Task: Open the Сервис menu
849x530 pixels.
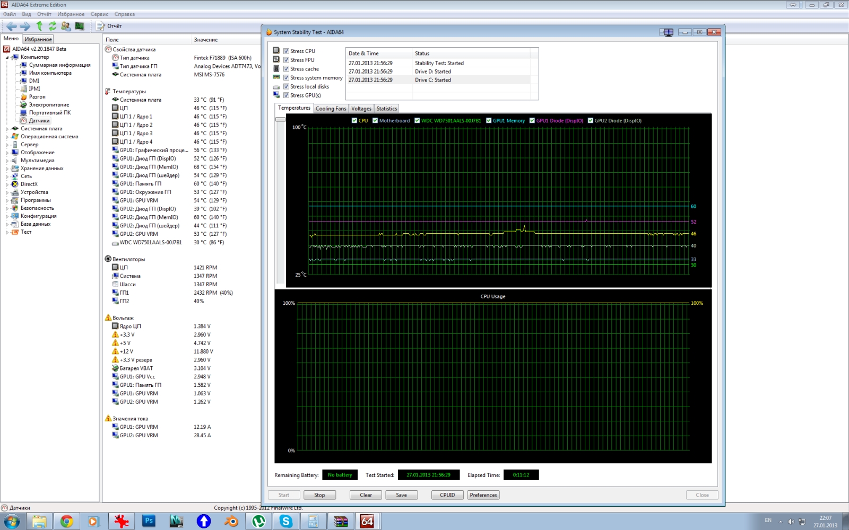Action: point(99,14)
